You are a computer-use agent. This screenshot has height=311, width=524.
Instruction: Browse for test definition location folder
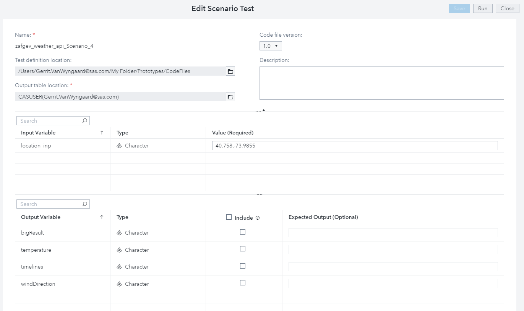point(230,71)
